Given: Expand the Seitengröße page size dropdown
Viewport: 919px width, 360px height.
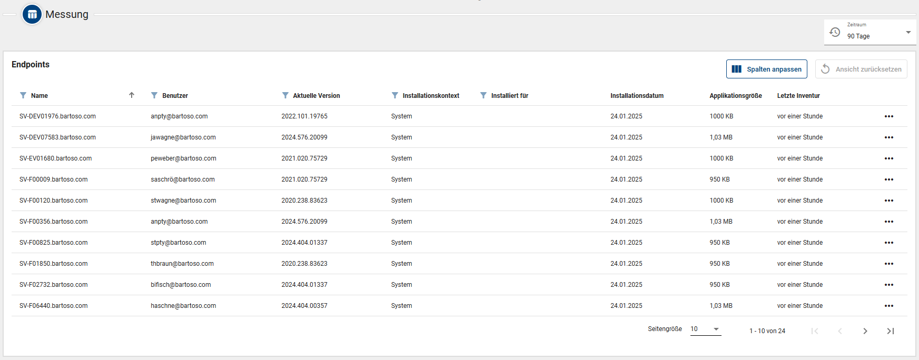Looking at the screenshot, I should [705, 329].
